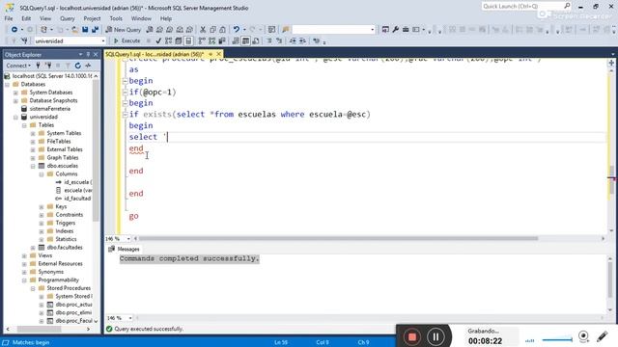Pin the Object Explorer panel

click(x=88, y=54)
